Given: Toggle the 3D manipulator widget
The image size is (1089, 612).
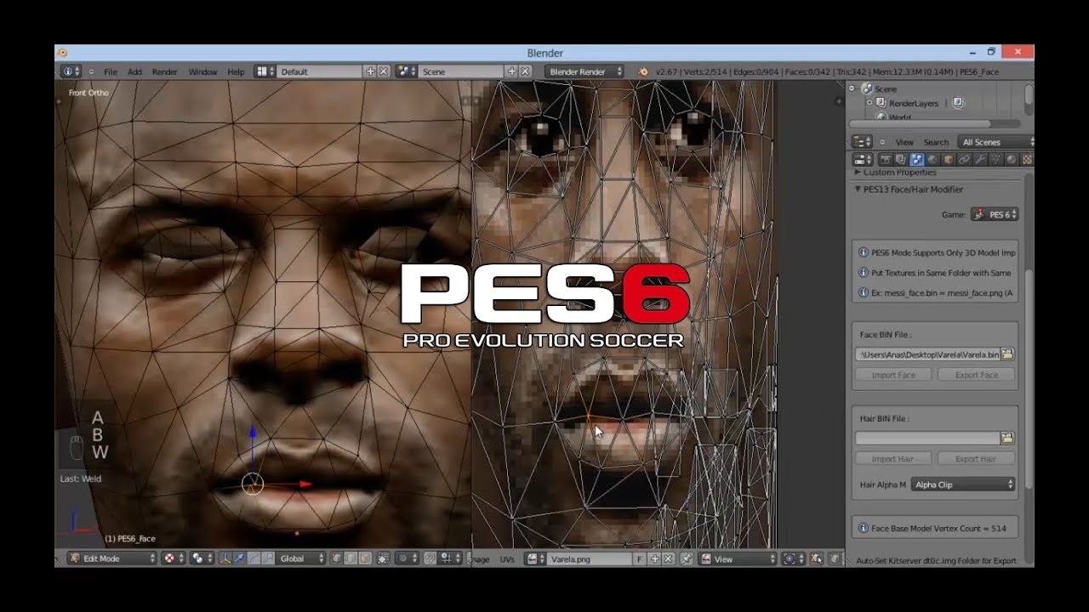Looking at the screenshot, I should coord(226,558).
